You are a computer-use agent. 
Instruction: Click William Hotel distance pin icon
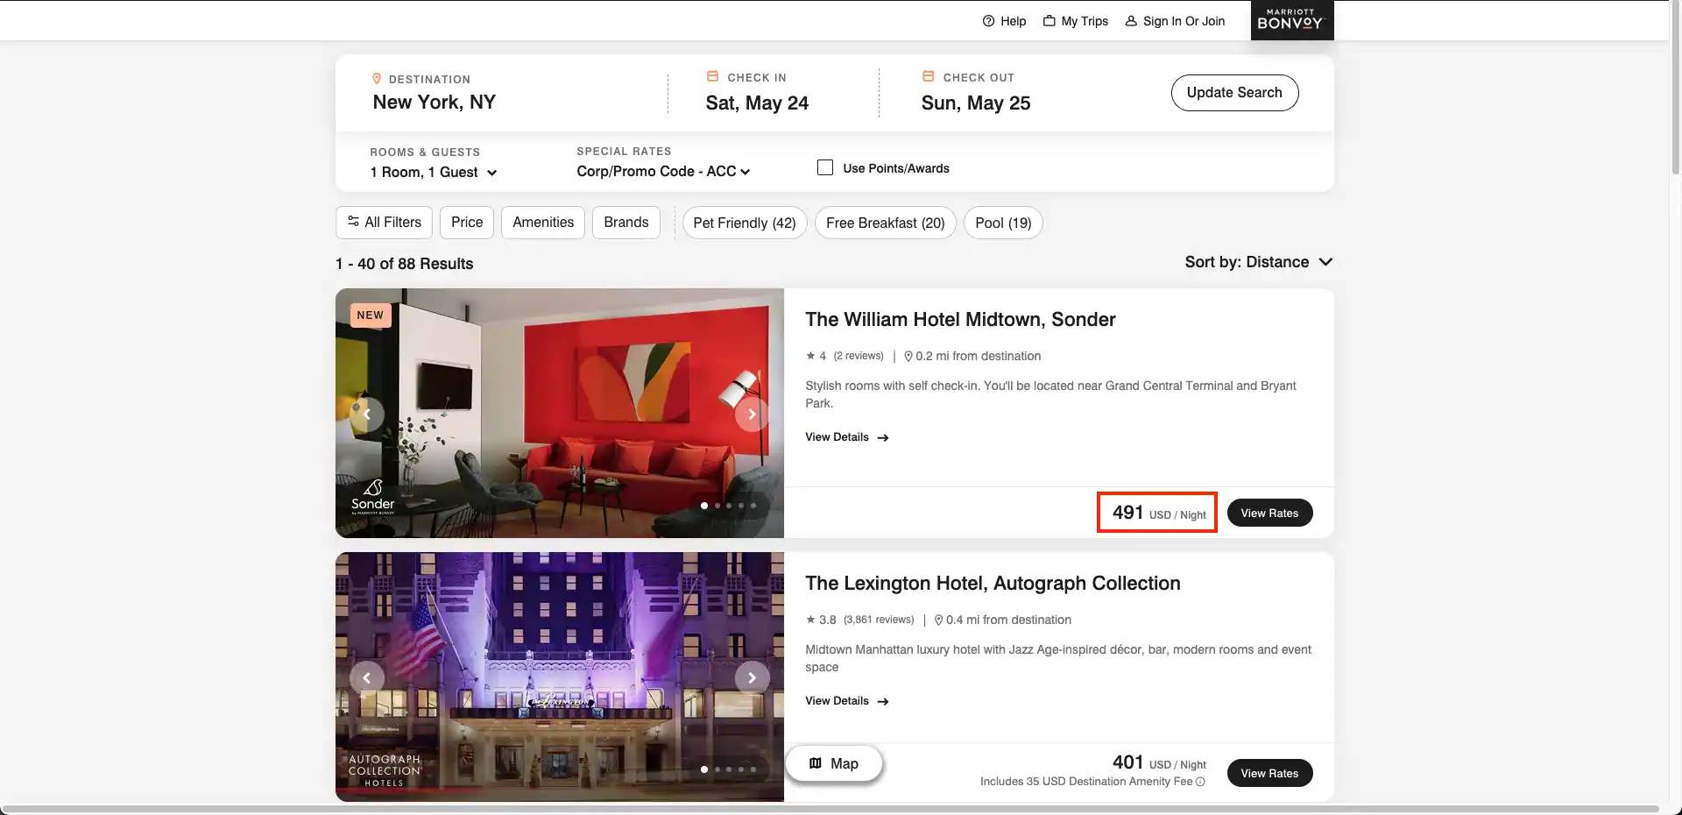click(908, 356)
